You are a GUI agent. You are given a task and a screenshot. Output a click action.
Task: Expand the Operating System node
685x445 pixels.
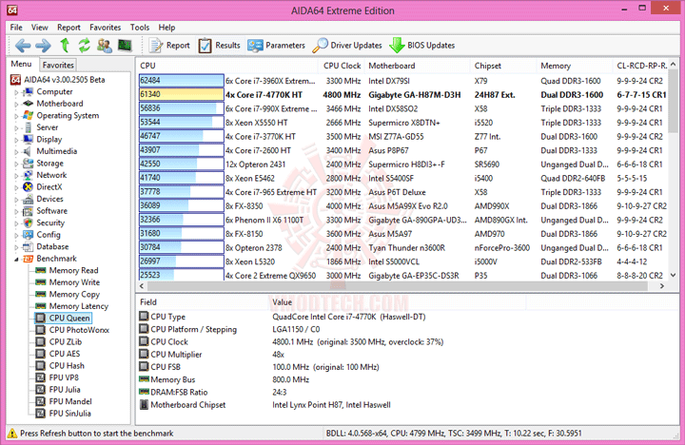[x=16, y=116]
